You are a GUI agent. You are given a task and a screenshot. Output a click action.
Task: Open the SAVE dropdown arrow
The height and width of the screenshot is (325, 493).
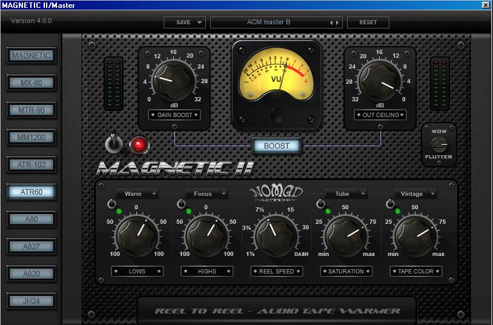(200, 22)
